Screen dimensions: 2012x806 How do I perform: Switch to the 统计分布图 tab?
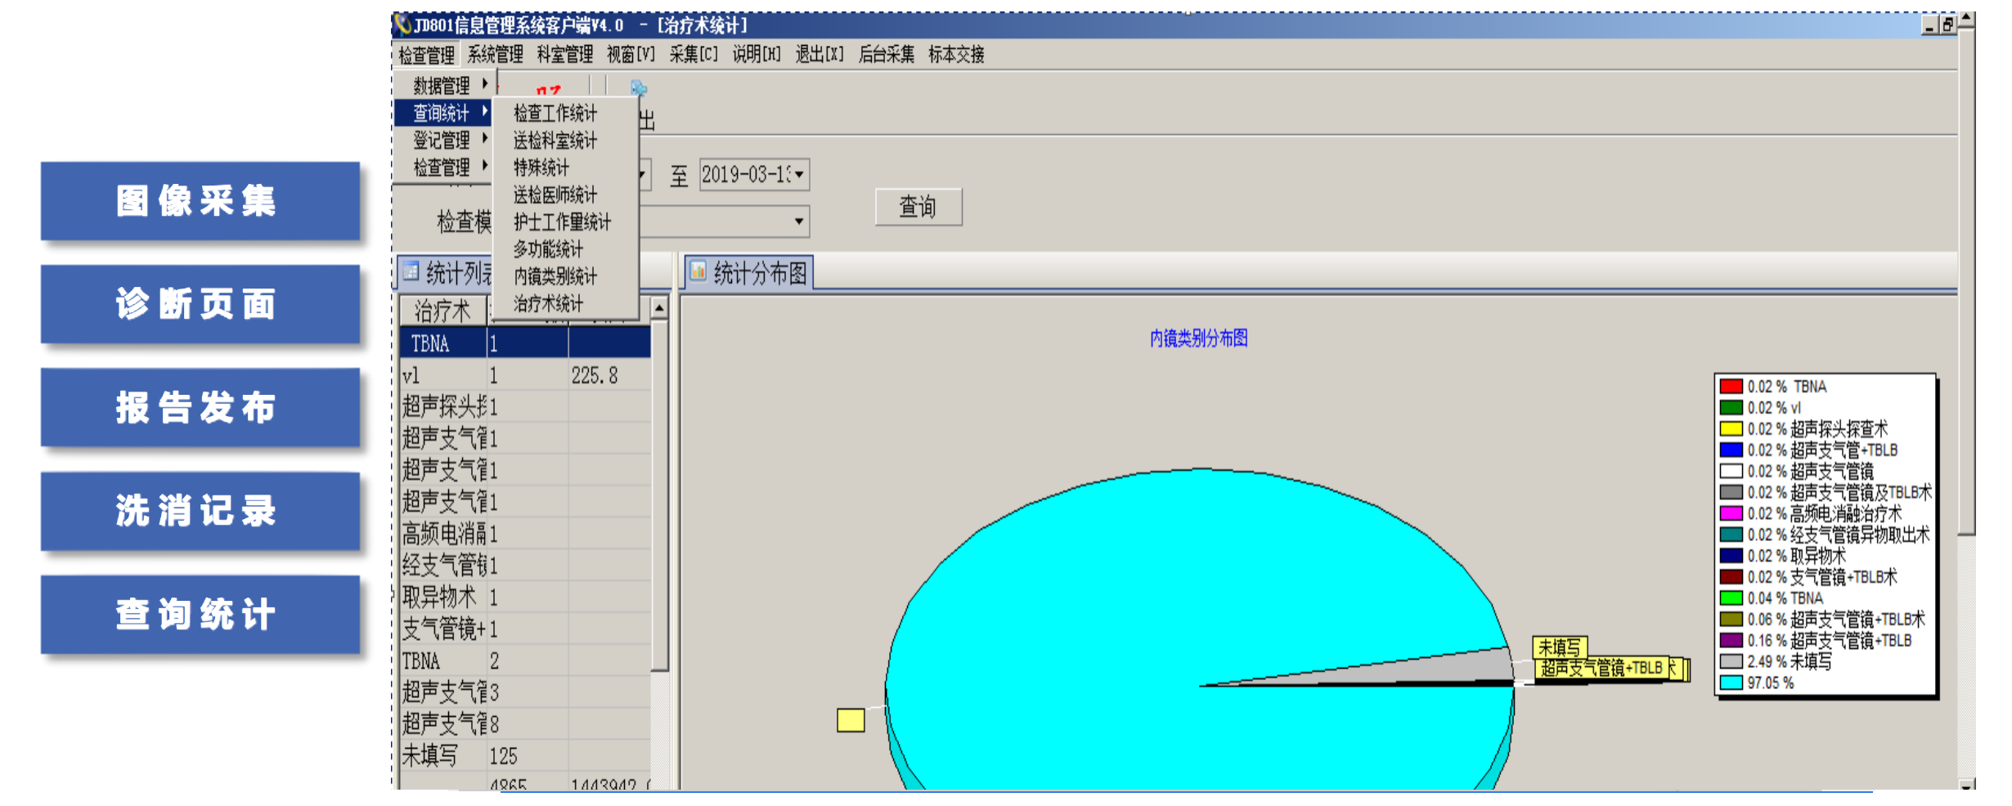[748, 272]
